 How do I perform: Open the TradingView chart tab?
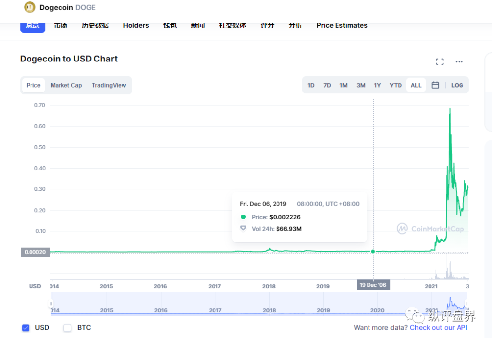tap(109, 85)
